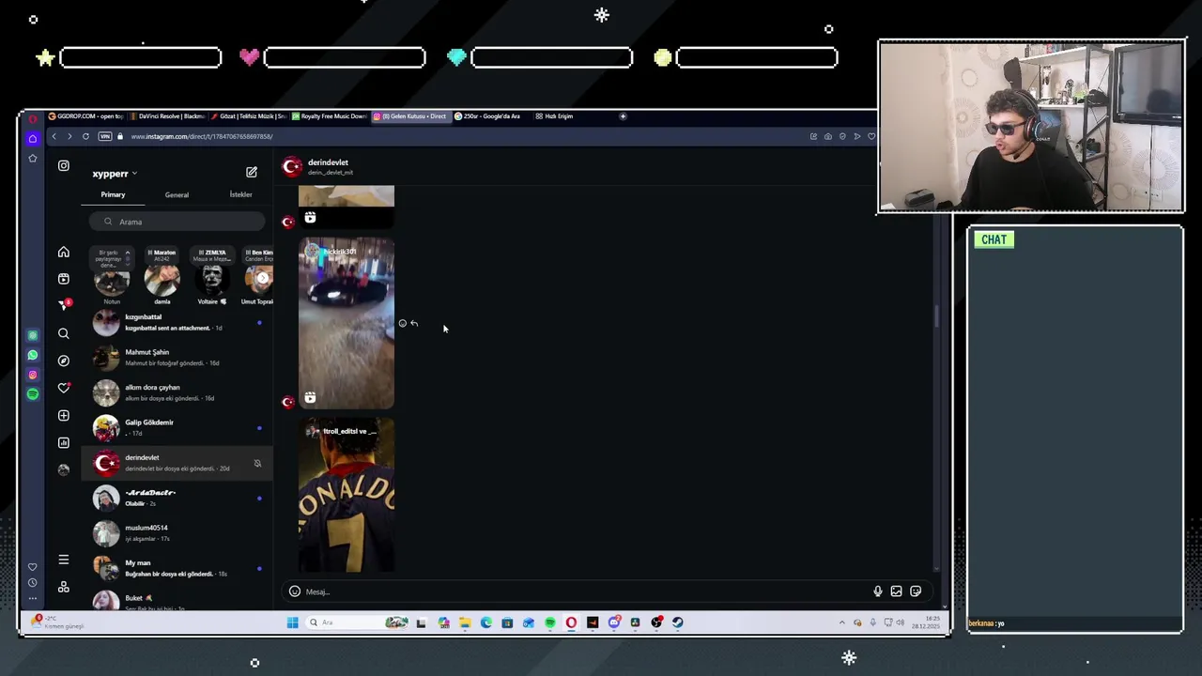Screen dimensions: 1202x676
Task: Open a new browser tab with plus
Action: pos(623,116)
